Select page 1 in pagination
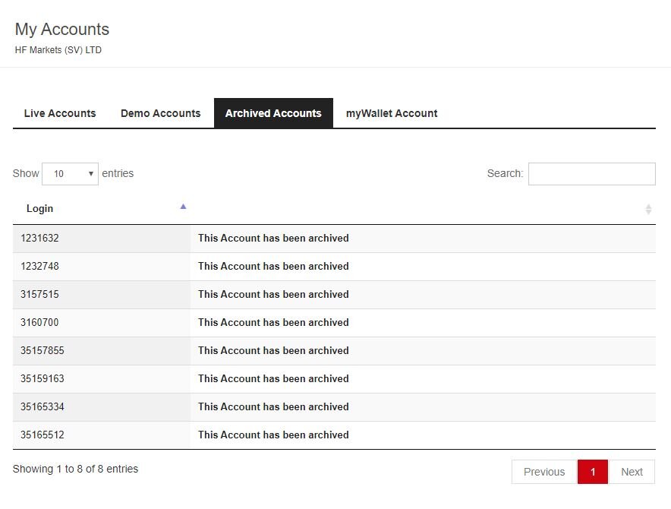The height and width of the screenshot is (509, 671). click(593, 472)
